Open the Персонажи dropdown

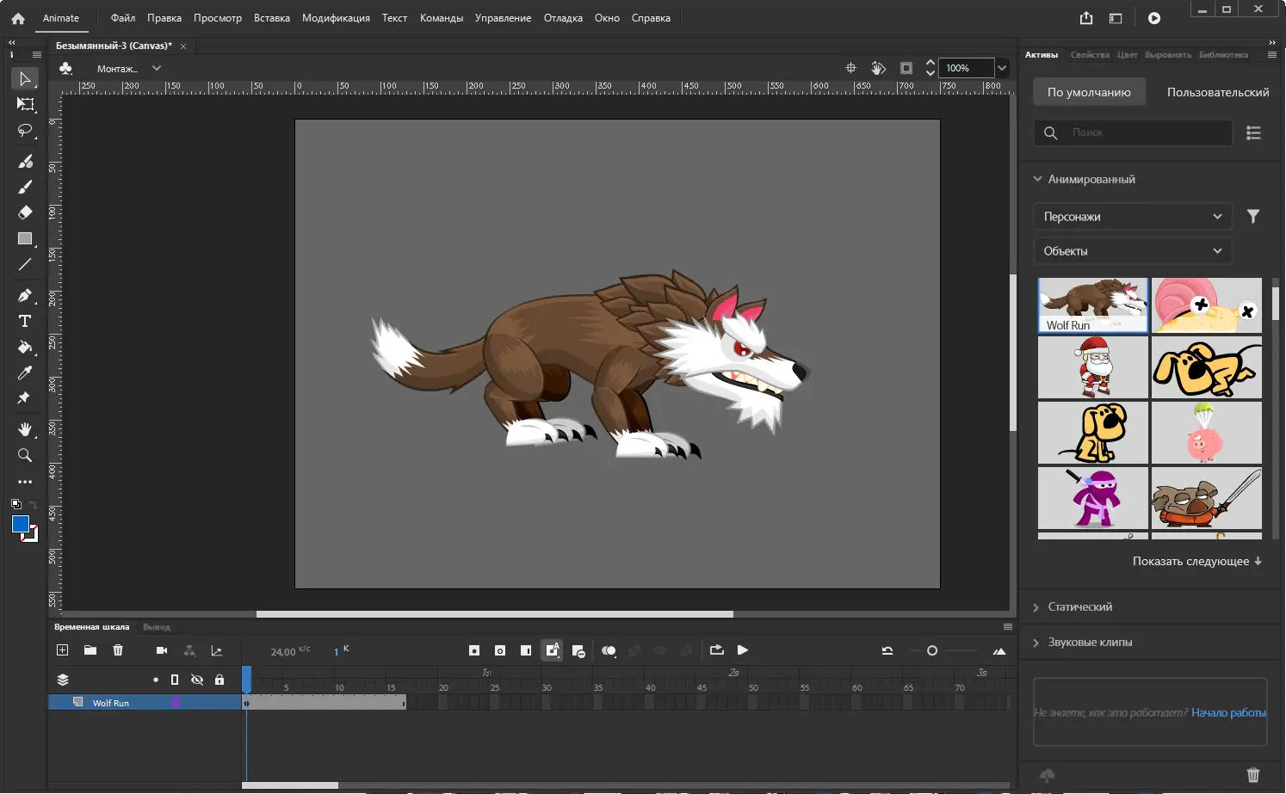point(1132,217)
